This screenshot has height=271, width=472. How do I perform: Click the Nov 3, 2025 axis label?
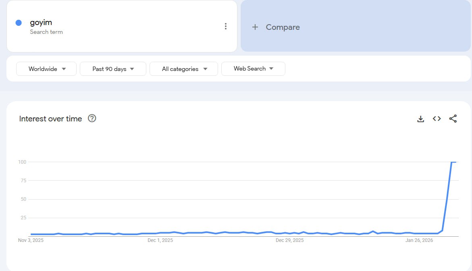tap(31, 240)
